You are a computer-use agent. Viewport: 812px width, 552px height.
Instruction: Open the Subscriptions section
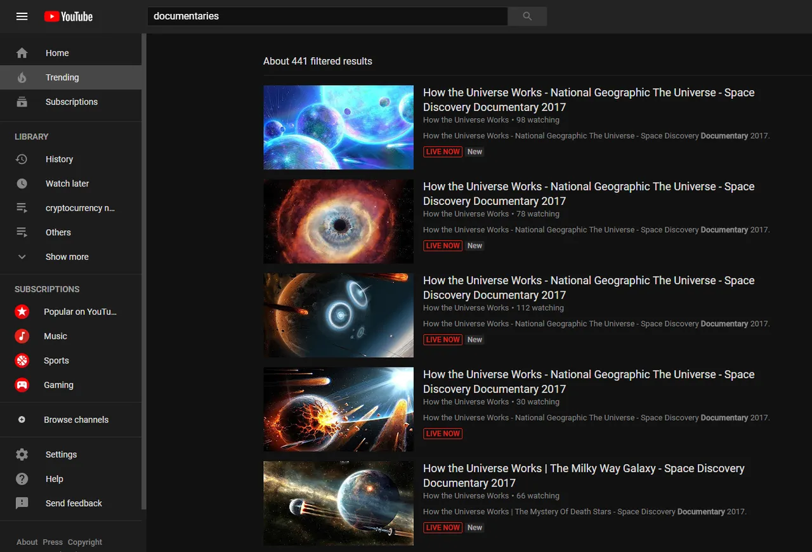pos(71,102)
